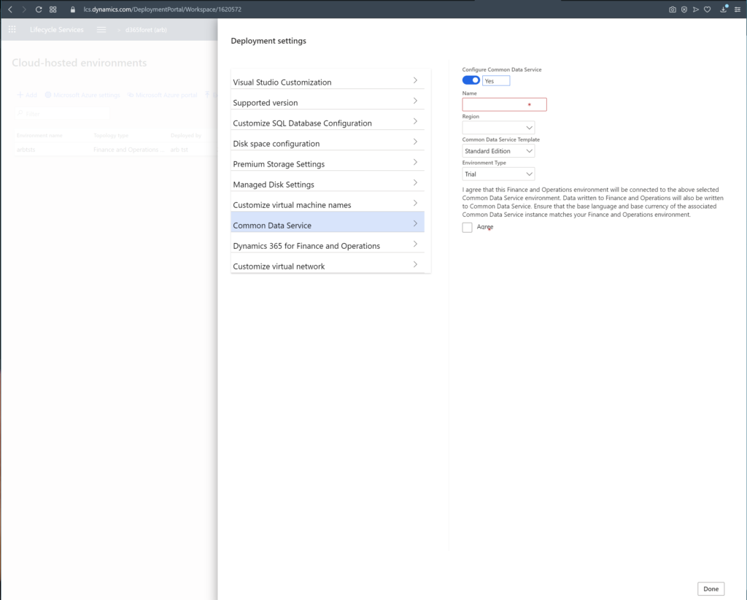Image resolution: width=747 pixels, height=600 pixels.
Task: Open Common Data Service Template dropdown
Action: point(498,151)
